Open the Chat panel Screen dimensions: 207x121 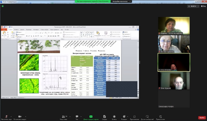coord(77,116)
